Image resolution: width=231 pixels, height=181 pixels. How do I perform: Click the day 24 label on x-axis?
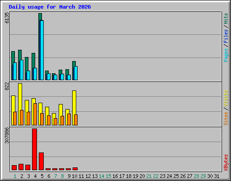(x=169, y=176)
